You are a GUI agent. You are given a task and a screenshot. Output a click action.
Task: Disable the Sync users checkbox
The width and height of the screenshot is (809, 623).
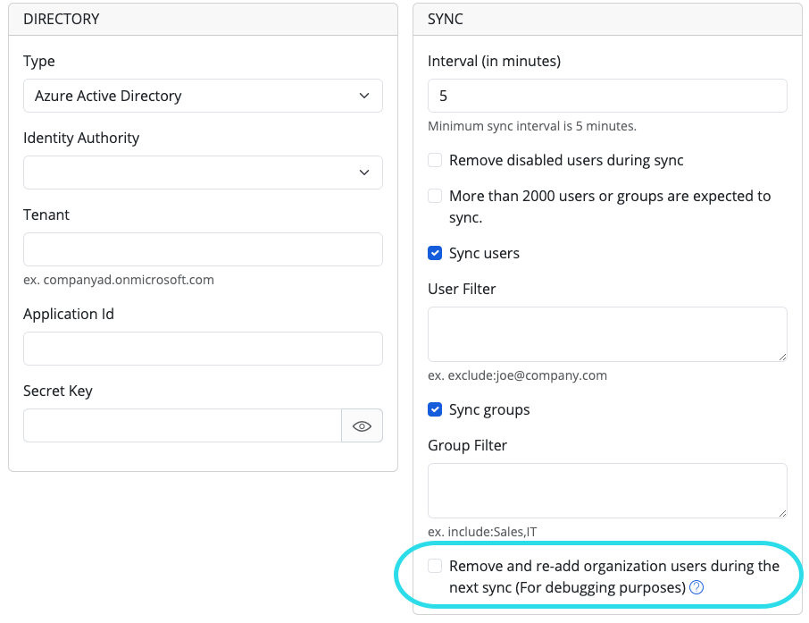point(435,253)
